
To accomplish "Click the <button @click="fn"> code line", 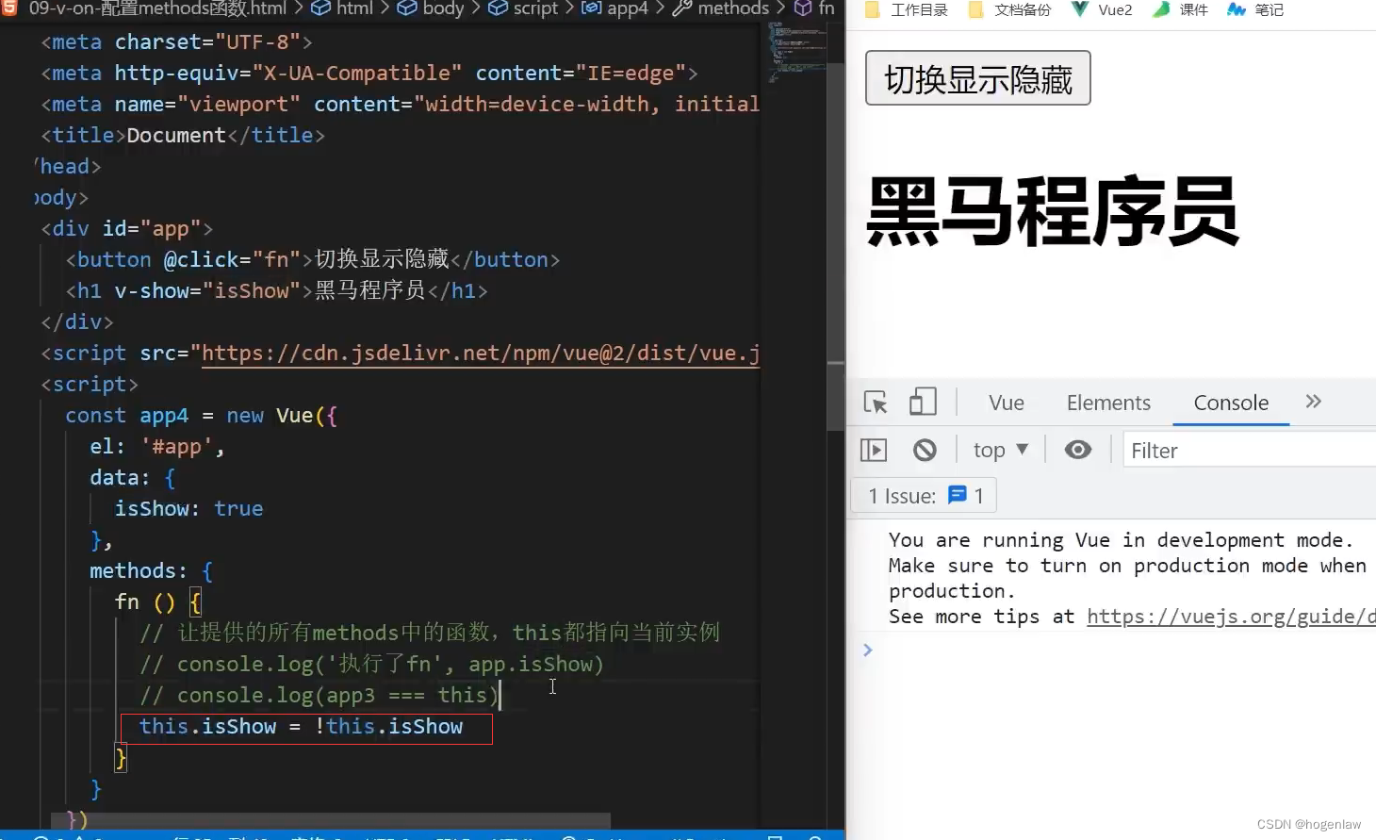I will click(x=313, y=260).
